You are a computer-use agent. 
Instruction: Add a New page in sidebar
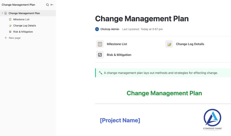15,38
